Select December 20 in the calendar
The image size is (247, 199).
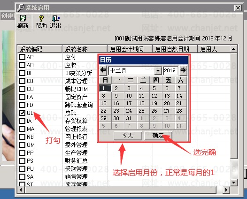[x=168, y=103]
